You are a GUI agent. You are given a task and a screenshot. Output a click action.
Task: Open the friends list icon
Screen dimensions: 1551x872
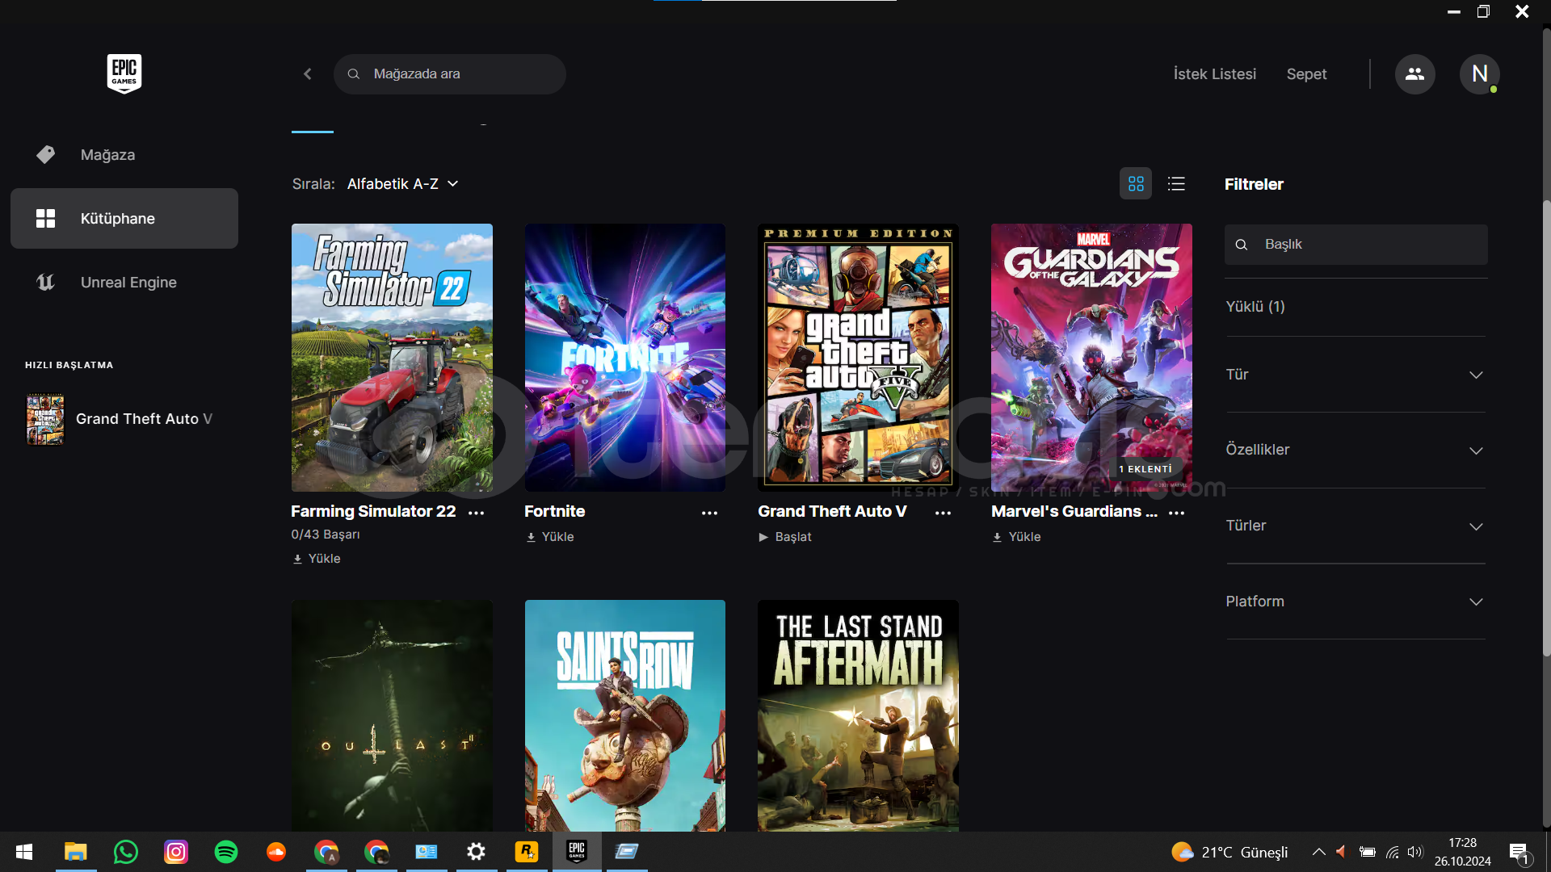(1414, 73)
